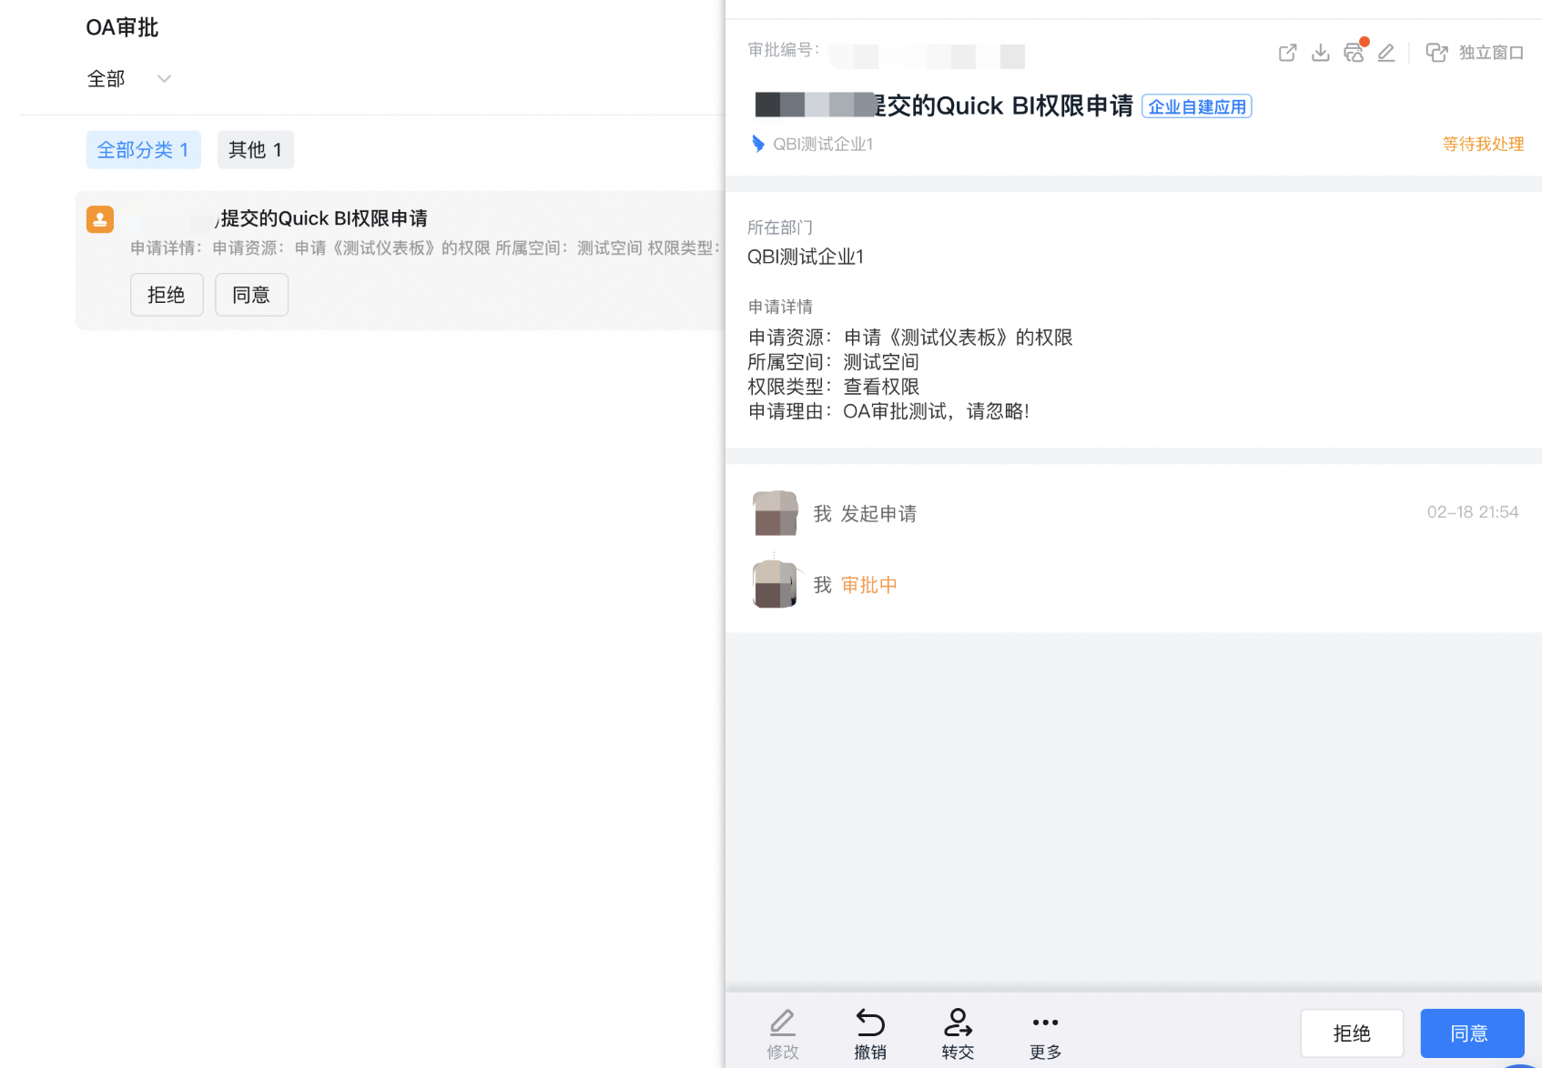Click the pencil icon beside the print icon

1386,53
